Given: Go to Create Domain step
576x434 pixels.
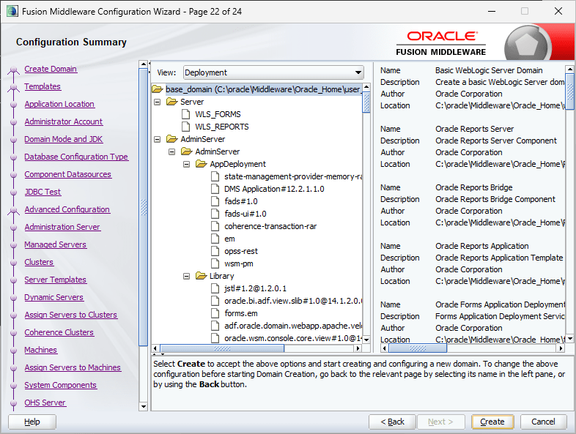Looking at the screenshot, I should point(51,69).
